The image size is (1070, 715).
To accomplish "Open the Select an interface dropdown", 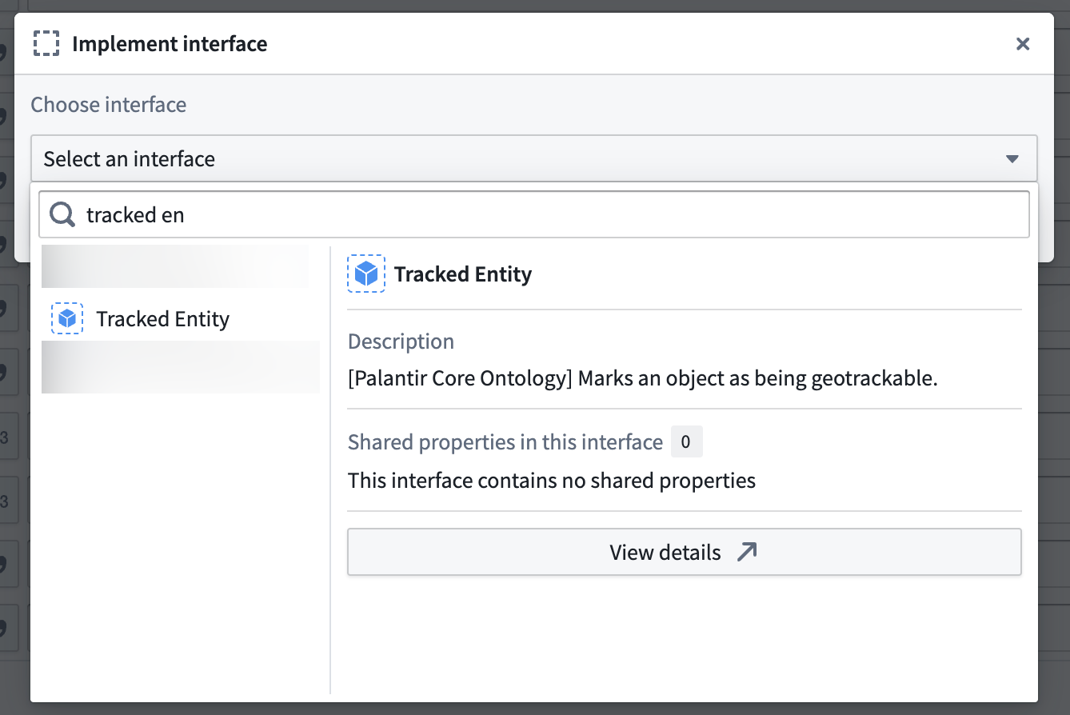I will [x=534, y=158].
